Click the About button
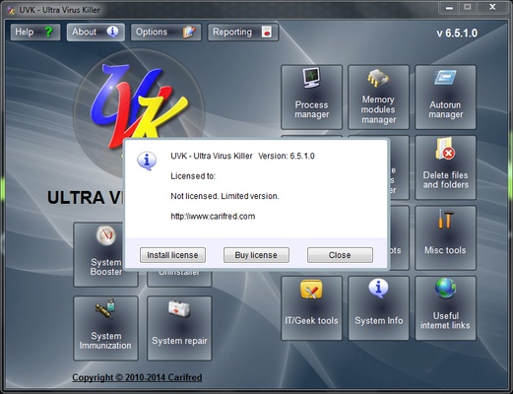Image resolution: width=513 pixels, height=394 pixels. pyautogui.click(x=96, y=33)
